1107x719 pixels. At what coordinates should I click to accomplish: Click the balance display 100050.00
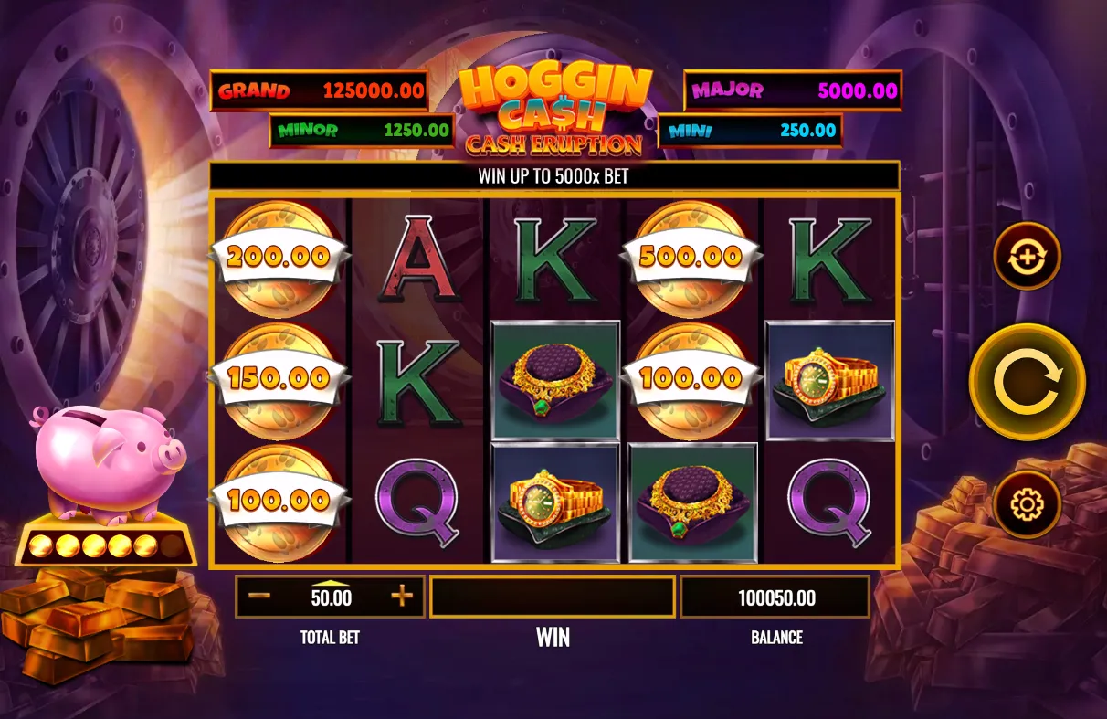(775, 597)
